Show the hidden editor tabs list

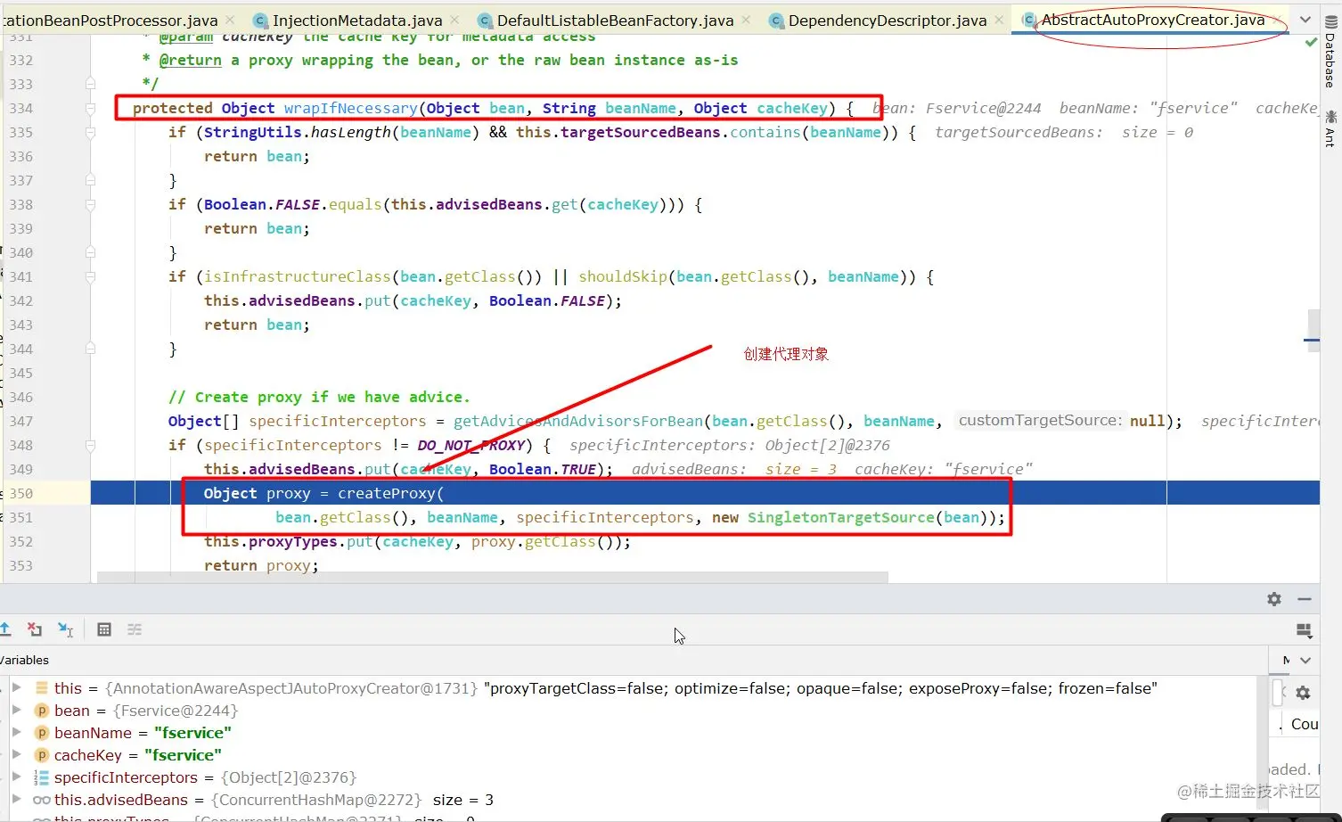[x=1305, y=20]
